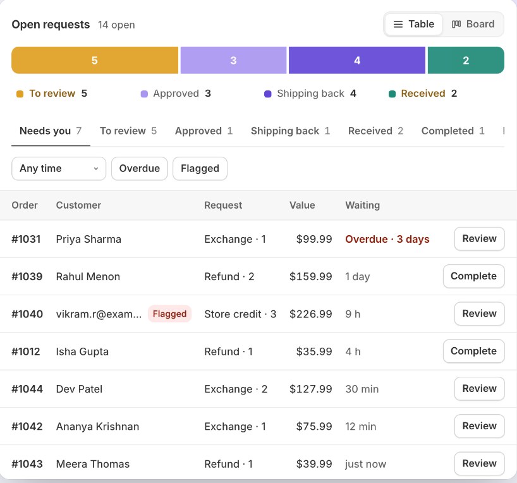Image resolution: width=517 pixels, height=483 pixels.
Task: Open the Shipping back tab
Action: 291,131
